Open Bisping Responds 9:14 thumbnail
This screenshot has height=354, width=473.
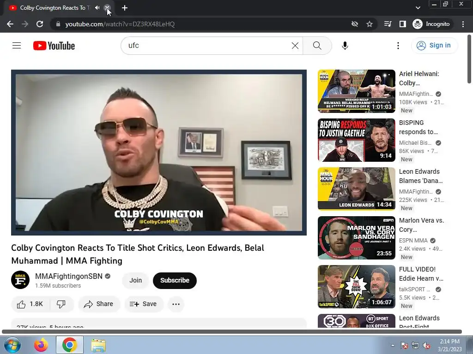pos(356,140)
